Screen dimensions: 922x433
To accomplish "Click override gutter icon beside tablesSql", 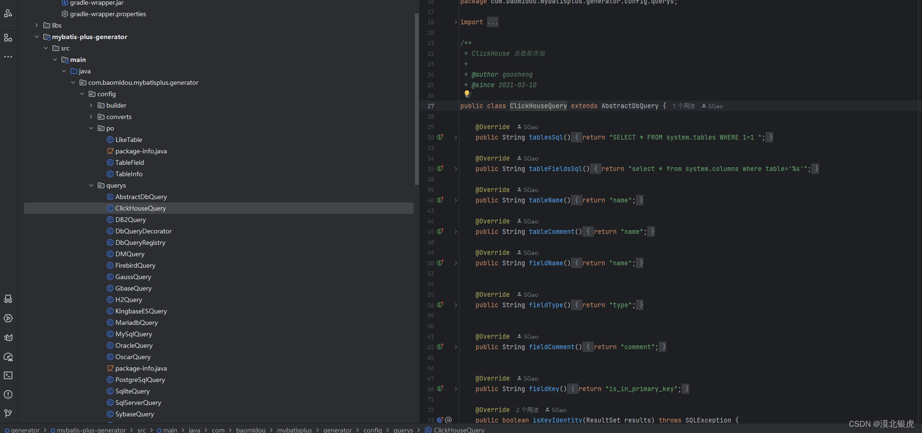I will 440,137.
